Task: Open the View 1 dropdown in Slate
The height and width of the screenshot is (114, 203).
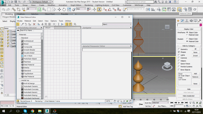Action: (117, 24)
